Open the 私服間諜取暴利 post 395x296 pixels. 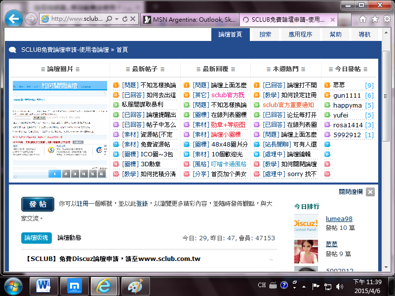(x=142, y=105)
